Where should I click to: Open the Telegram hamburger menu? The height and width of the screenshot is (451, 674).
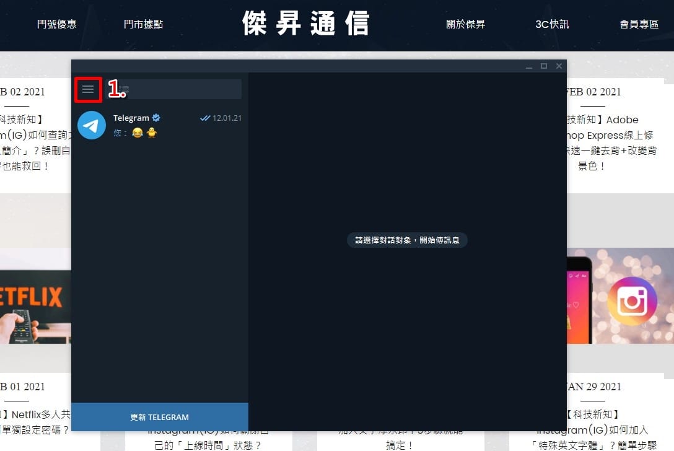point(88,89)
